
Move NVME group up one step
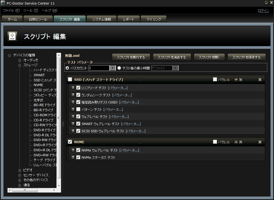coord(236,142)
